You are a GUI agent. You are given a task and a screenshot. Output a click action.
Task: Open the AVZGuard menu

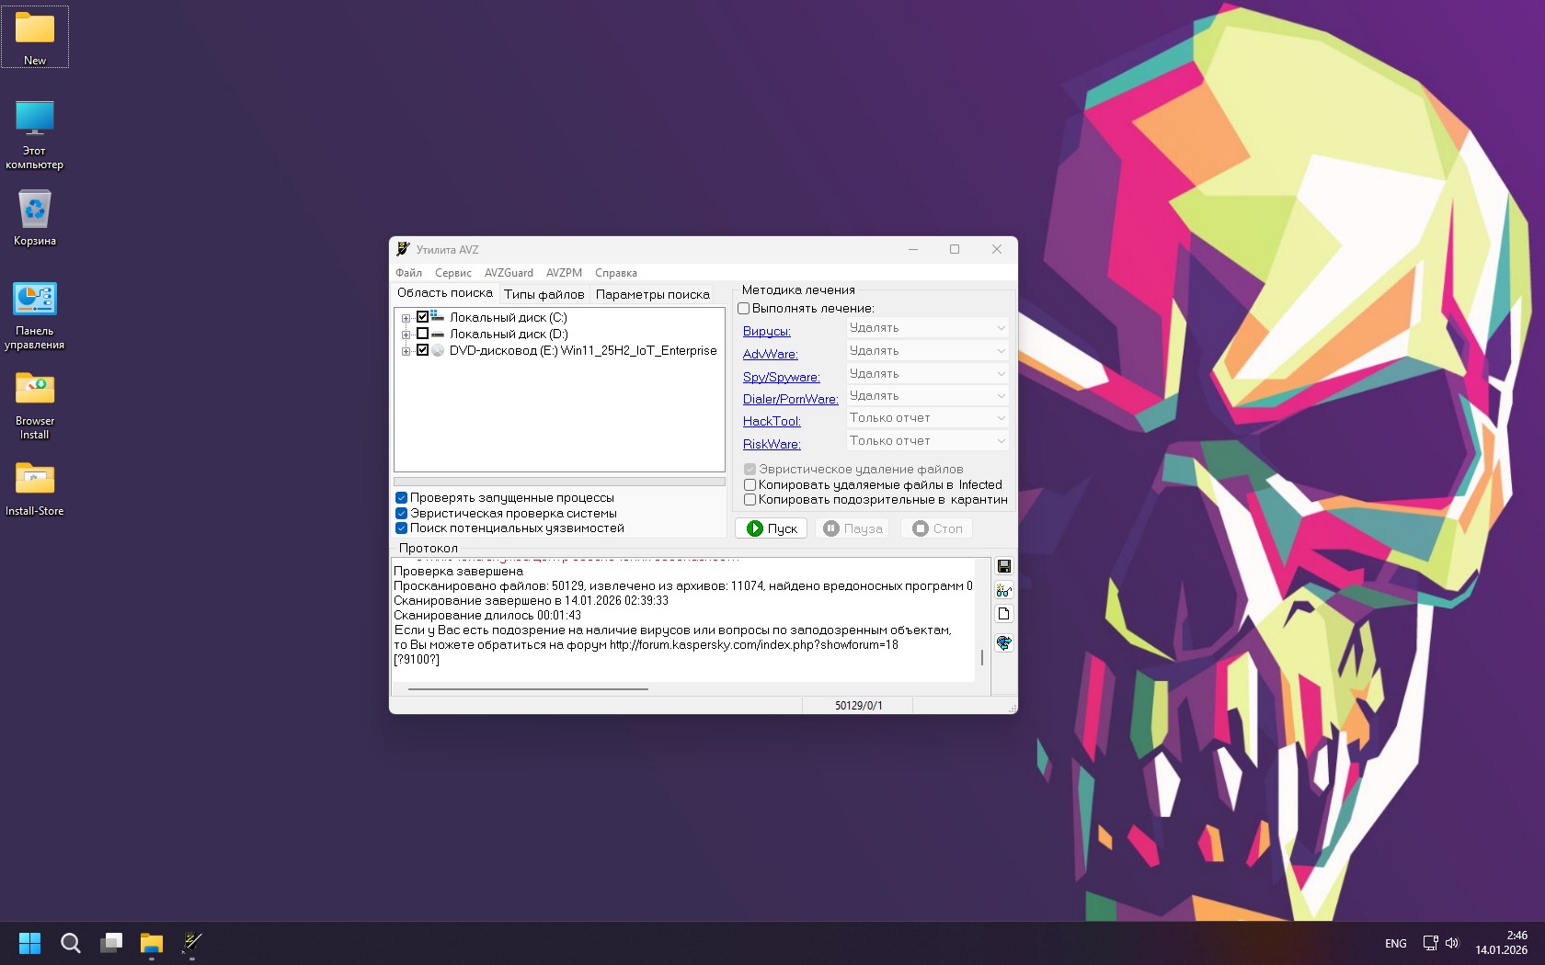(x=509, y=273)
